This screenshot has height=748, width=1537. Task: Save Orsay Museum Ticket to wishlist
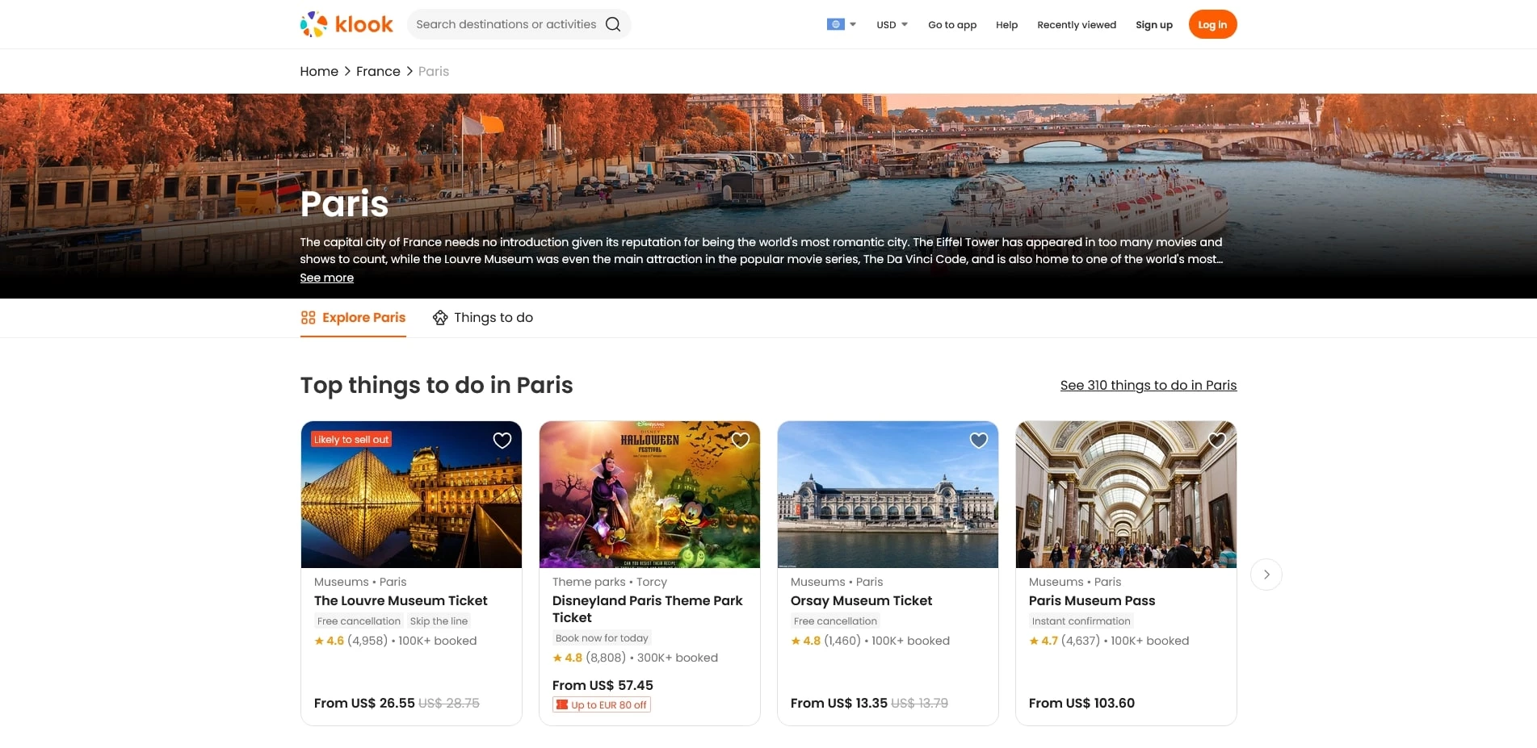979,441
